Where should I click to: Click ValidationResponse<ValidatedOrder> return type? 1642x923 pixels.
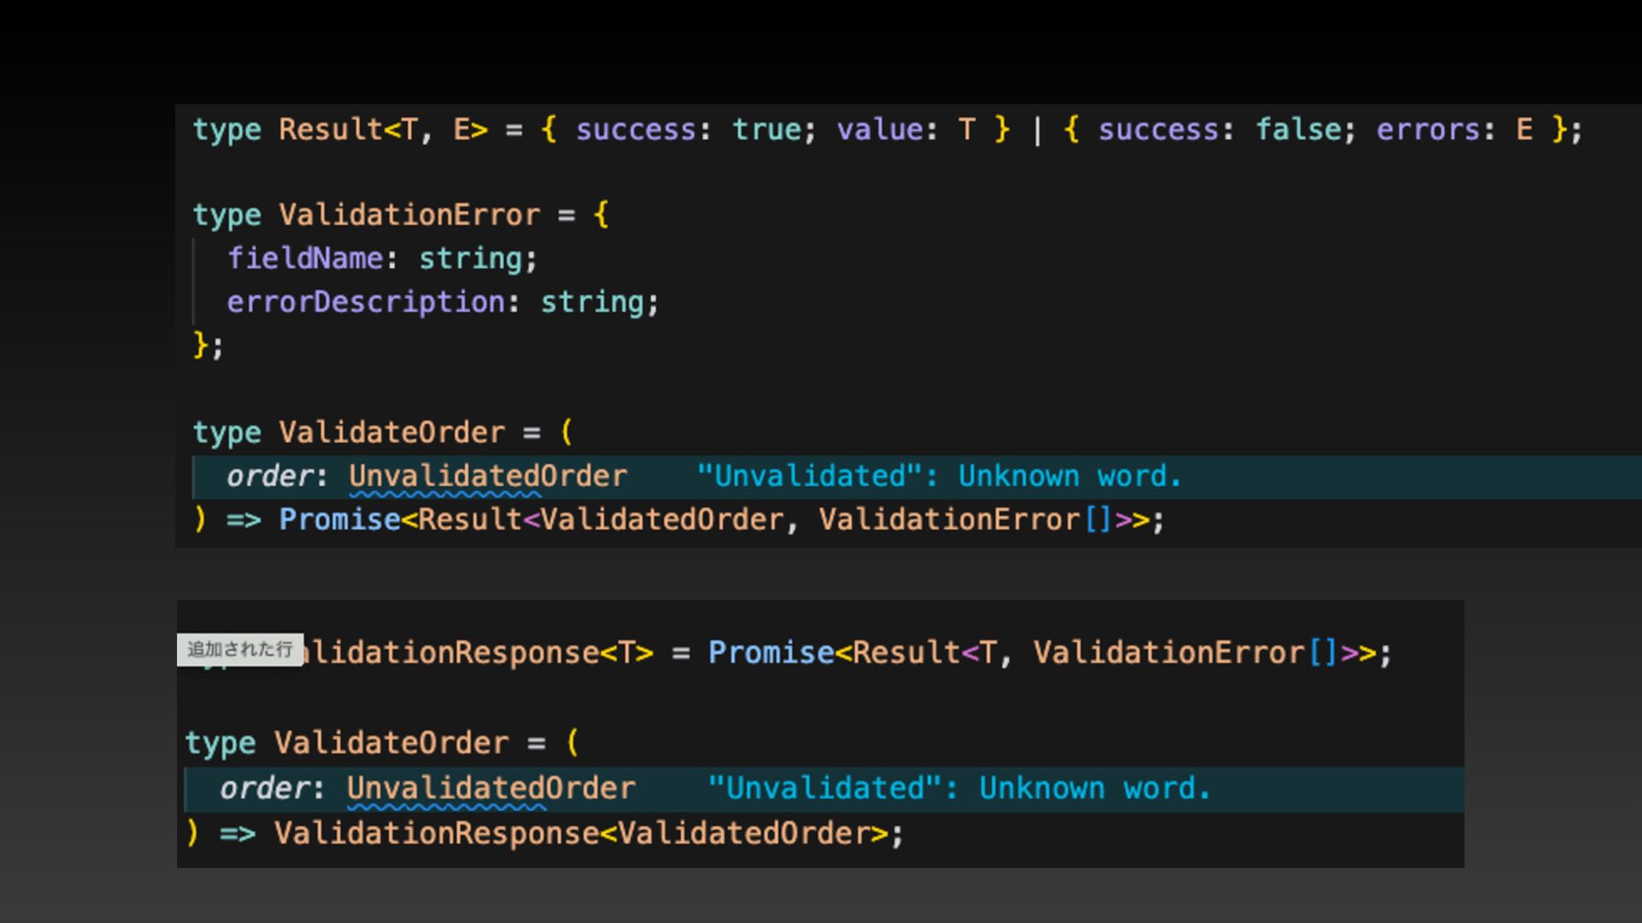coord(582,833)
